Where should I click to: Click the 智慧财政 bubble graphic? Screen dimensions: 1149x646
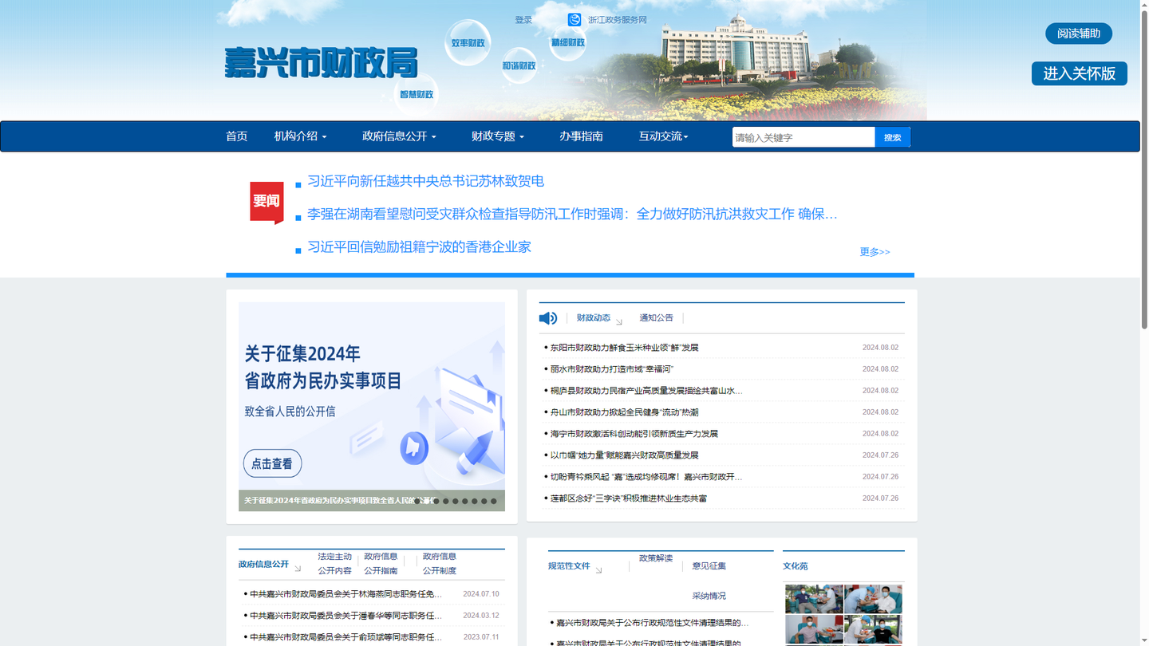click(417, 94)
